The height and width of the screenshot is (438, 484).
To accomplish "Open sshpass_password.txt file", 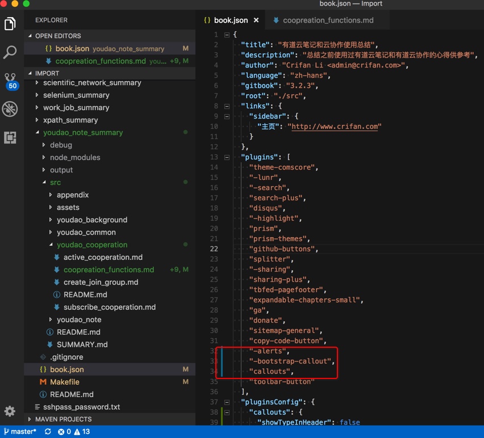I will pyautogui.click(x=110, y=407).
